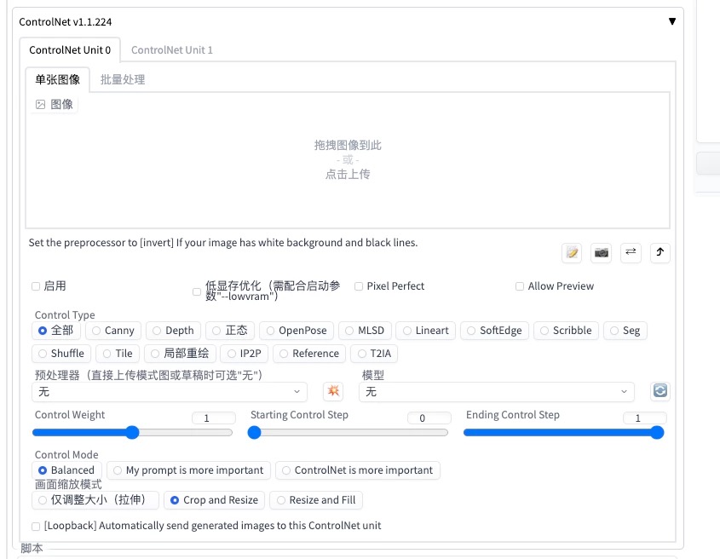Open the 模型 model dropdown
The width and height of the screenshot is (720, 559).
coord(495,391)
